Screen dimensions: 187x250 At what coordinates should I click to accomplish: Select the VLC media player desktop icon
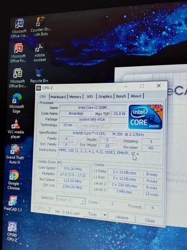pos(16,129)
